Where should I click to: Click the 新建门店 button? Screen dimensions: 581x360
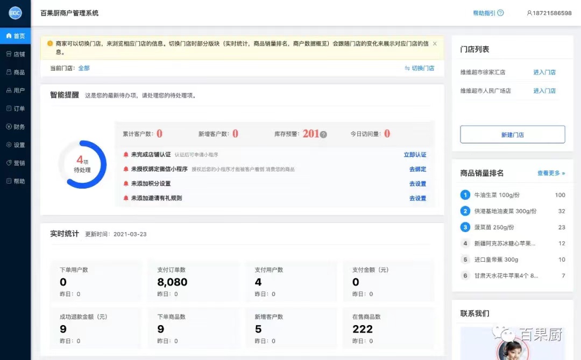pyautogui.click(x=513, y=134)
